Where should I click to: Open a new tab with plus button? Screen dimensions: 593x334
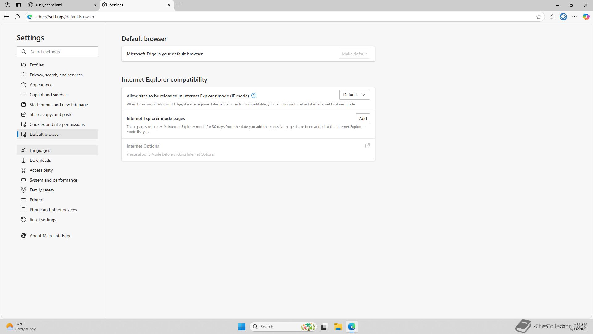179,5
